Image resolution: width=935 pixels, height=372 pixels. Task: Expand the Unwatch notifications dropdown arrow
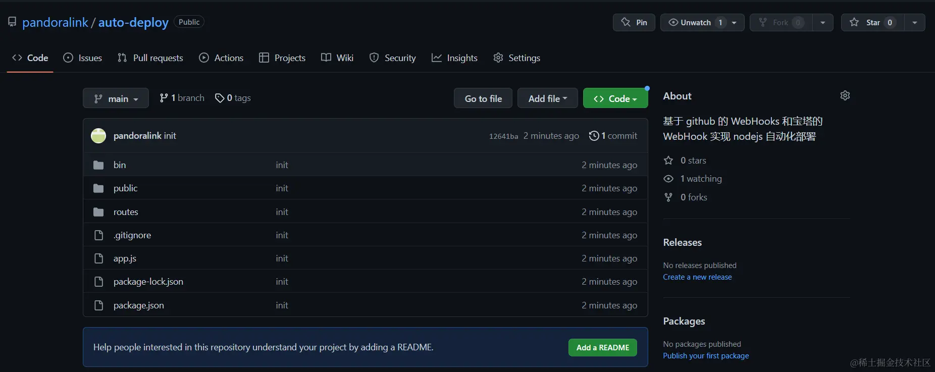coord(734,22)
